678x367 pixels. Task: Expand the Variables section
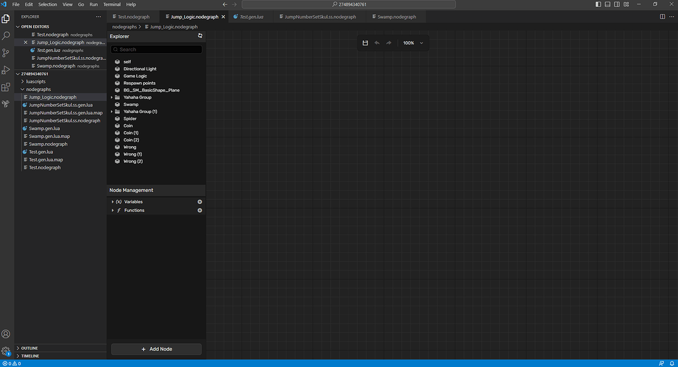112,202
